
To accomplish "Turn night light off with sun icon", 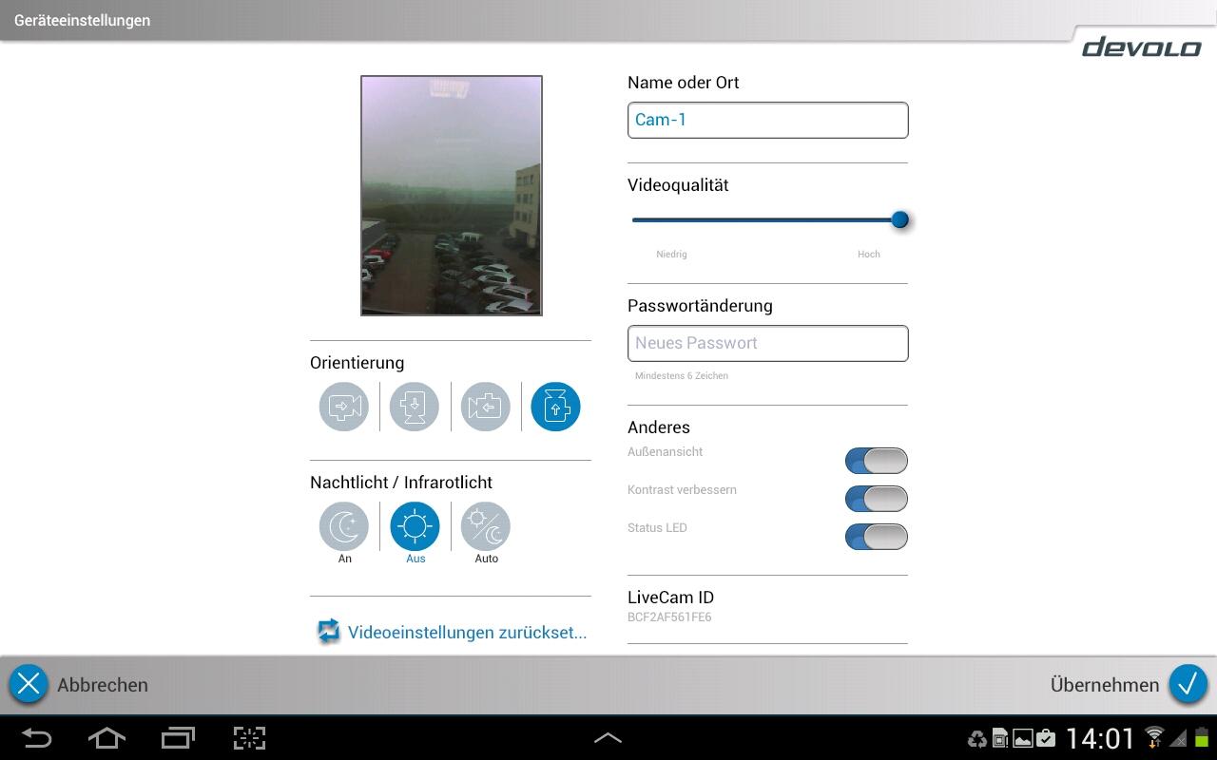I will 415,526.
